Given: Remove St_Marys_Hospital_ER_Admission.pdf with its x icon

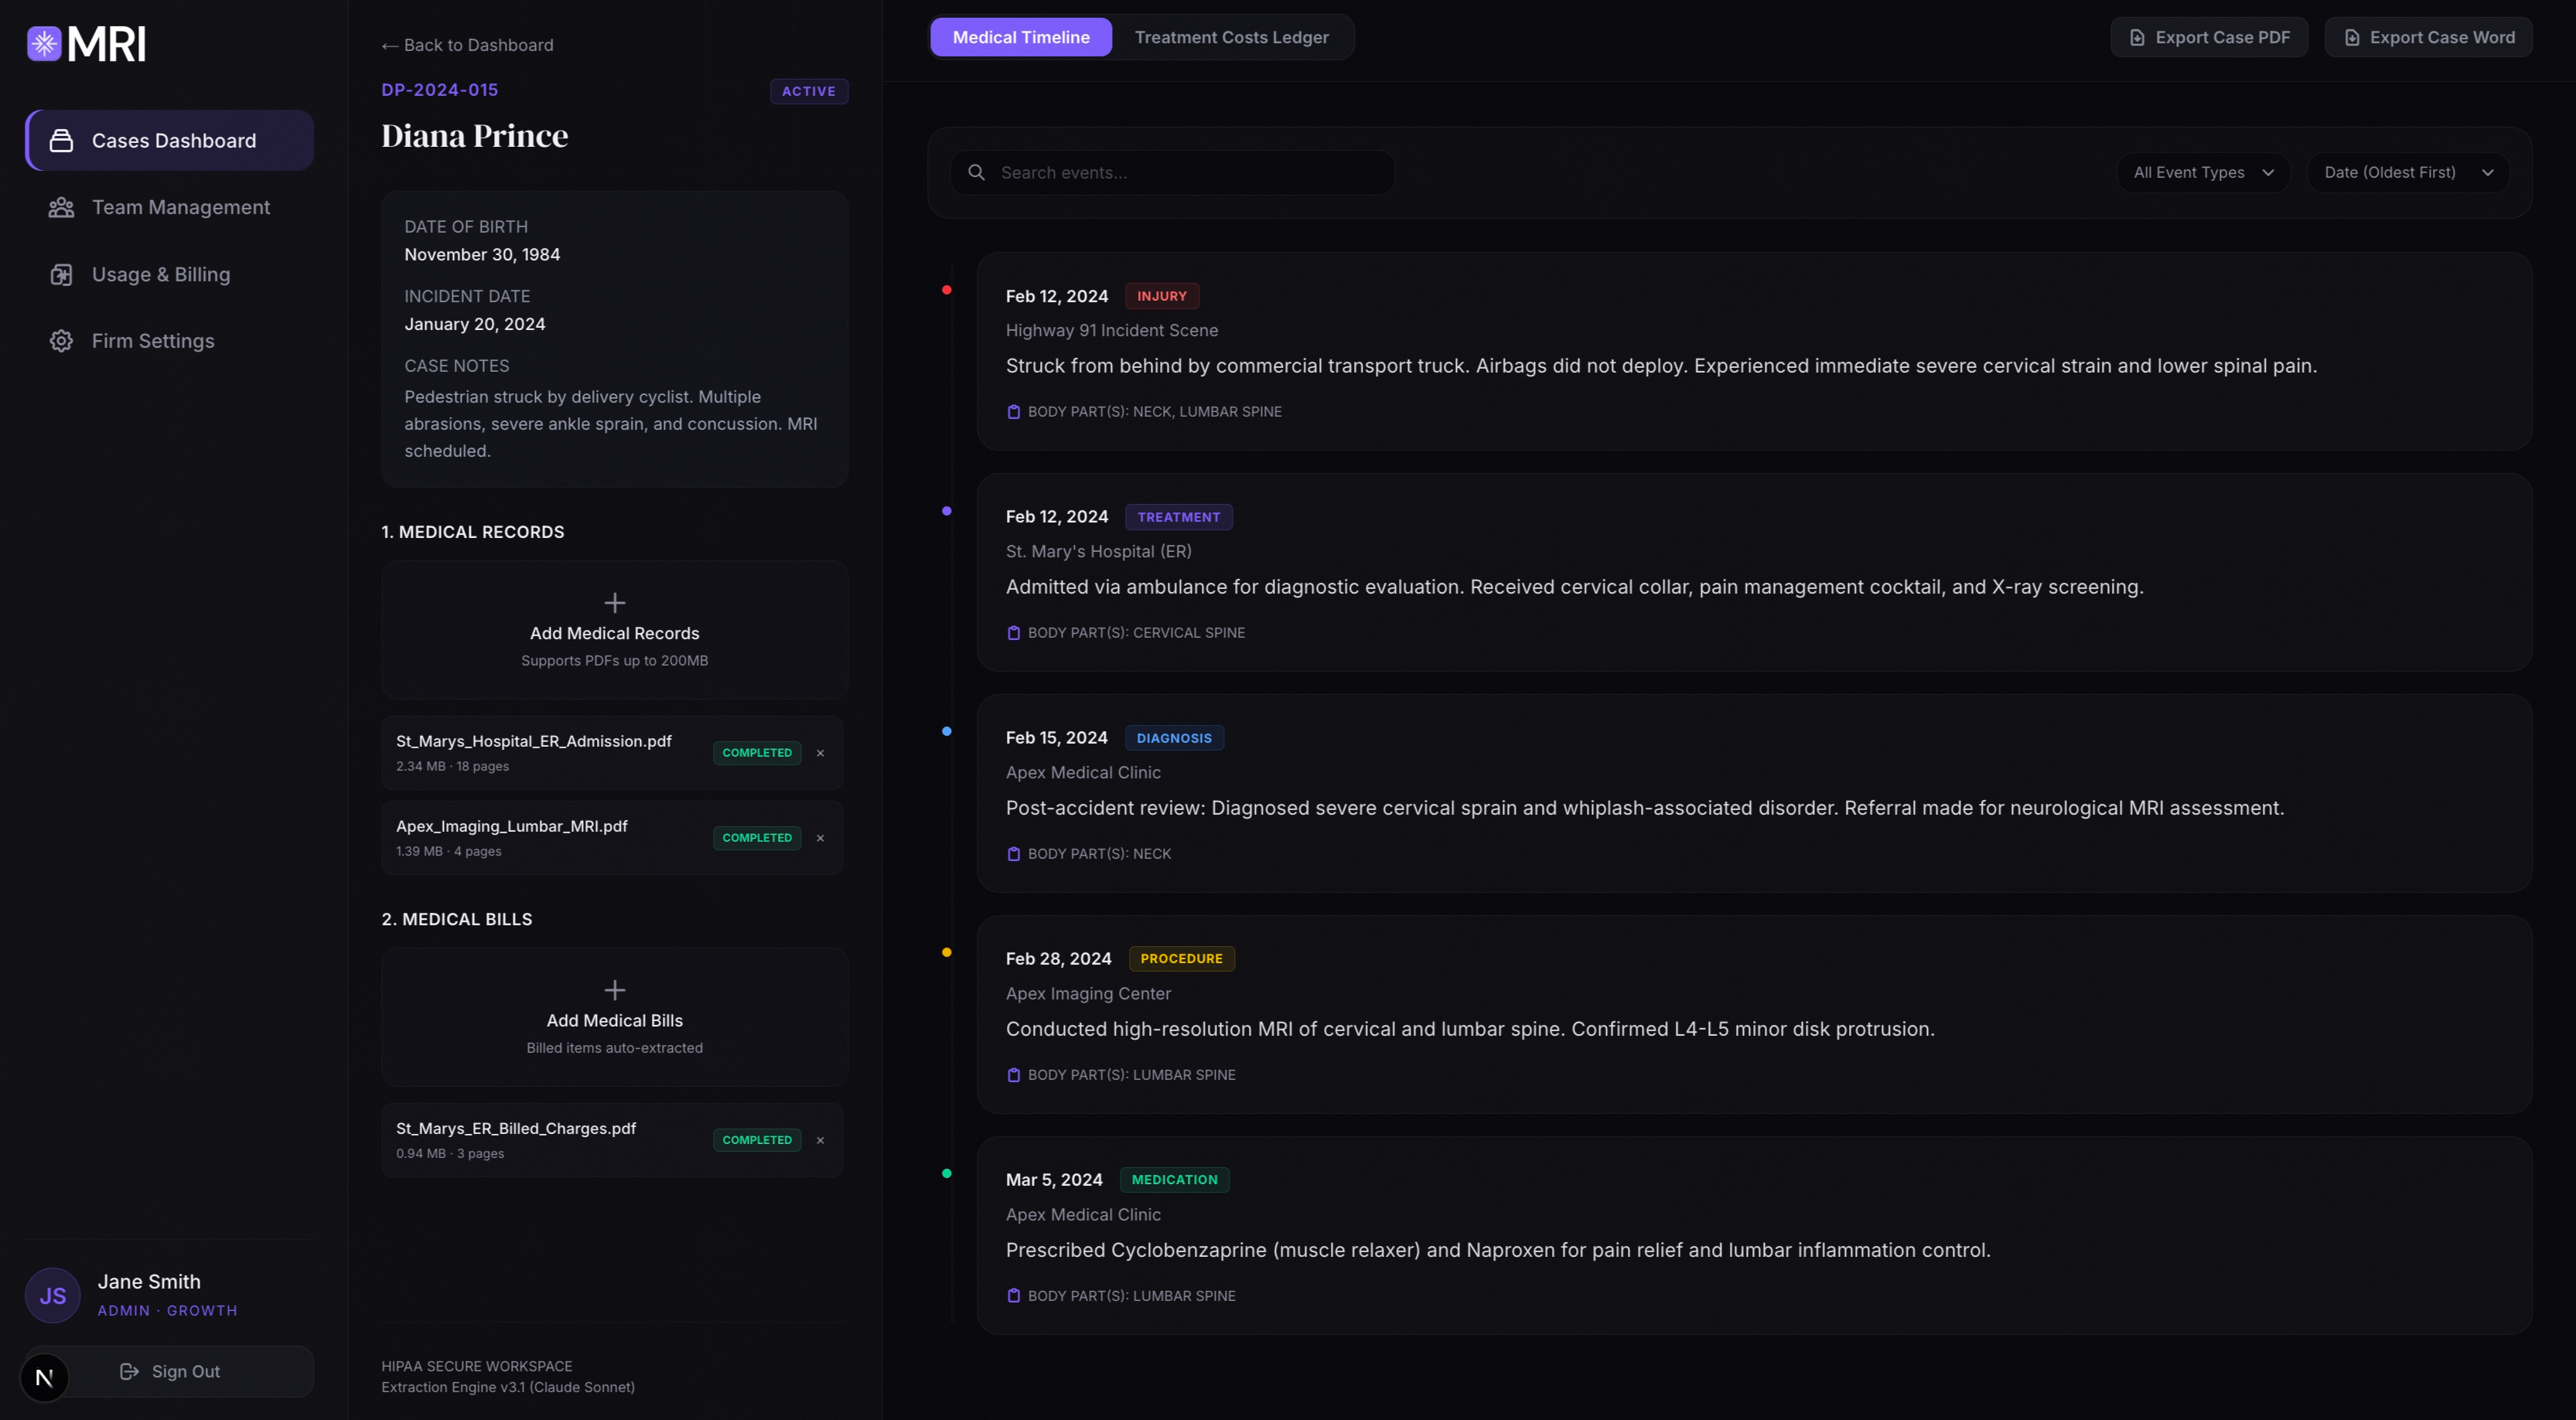Looking at the screenshot, I should pyautogui.click(x=820, y=752).
